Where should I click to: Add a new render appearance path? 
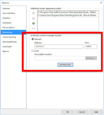point(34,23)
